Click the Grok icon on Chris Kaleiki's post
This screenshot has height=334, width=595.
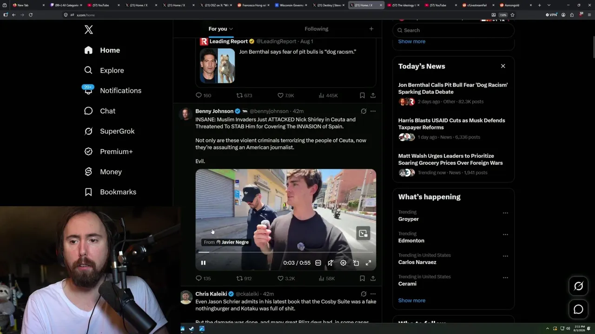click(x=364, y=294)
